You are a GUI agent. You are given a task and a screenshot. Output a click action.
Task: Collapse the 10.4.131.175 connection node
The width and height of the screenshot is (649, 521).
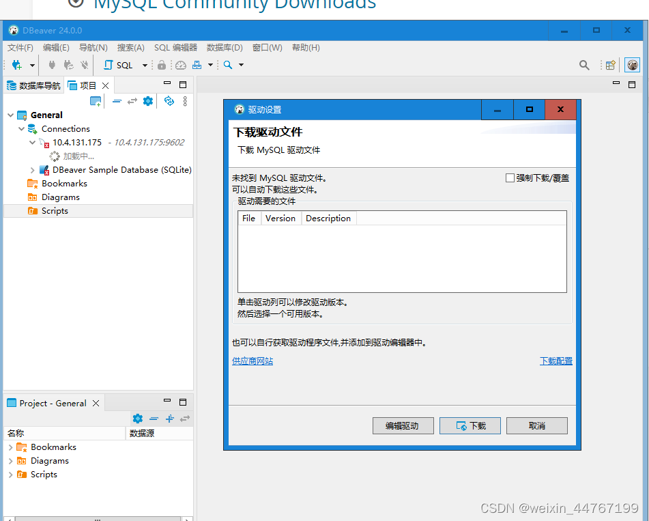click(32, 143)
